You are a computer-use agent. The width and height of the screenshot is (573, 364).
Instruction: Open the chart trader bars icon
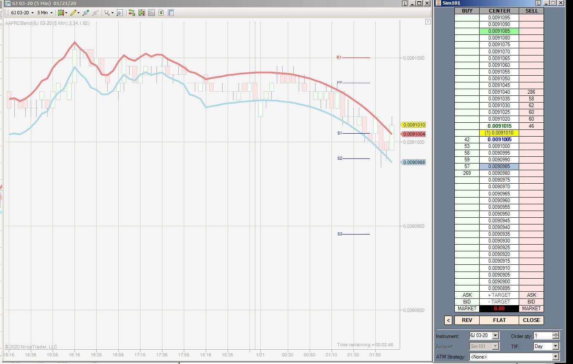[132, 13]
